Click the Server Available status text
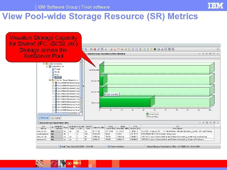227x170 pixels. 117,147
